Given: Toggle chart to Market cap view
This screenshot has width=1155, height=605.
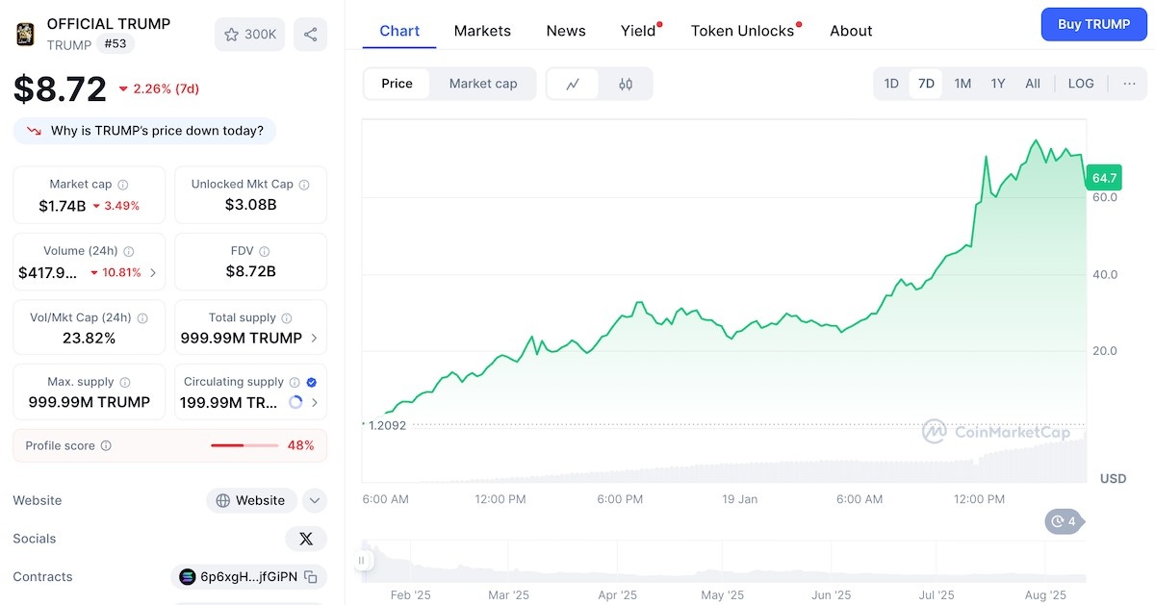Looking at the screenshot, I should pos(483,84).
